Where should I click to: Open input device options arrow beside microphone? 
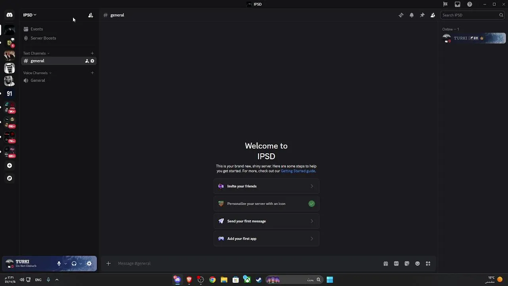65,263
